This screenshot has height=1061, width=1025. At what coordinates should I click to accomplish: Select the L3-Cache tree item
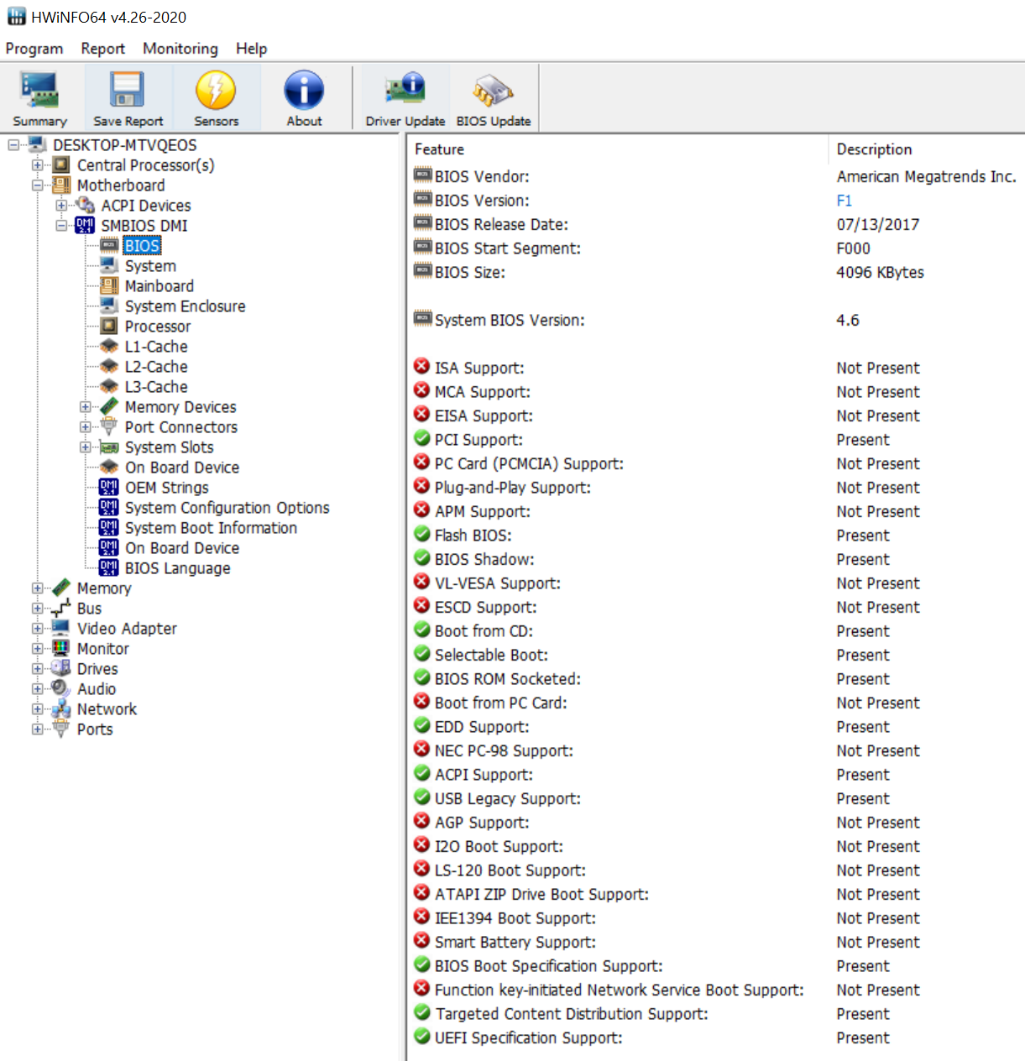156,387
